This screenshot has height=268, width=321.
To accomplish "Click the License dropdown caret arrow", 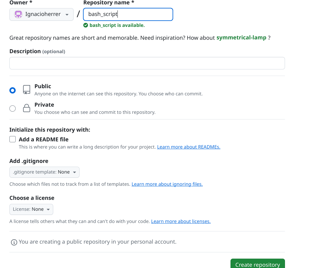I will click(x=48, y=209).
